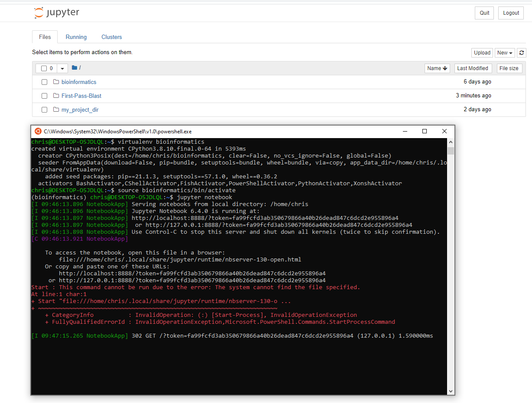This screenshot has width=532, height=403.
Task: Sort by Name column
Action: pos(437,68)
